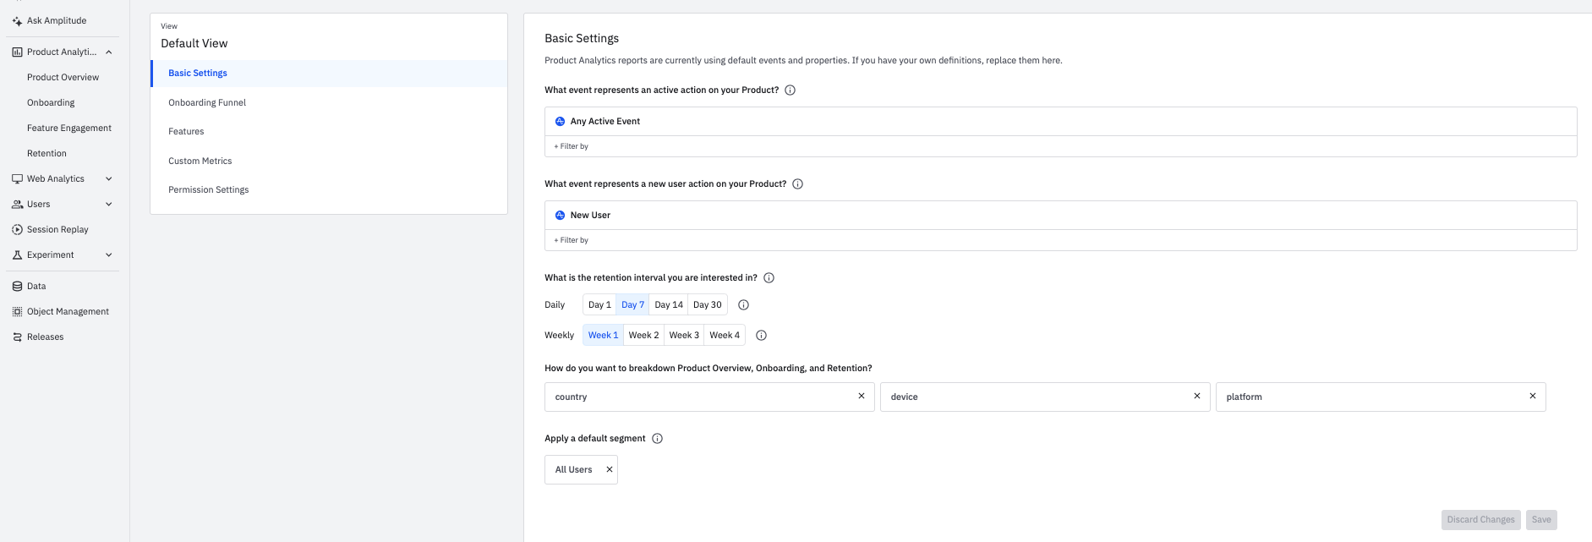Expand the Users sidebar section
This screenshot has height=542, width=1592.
coord(108,204)
